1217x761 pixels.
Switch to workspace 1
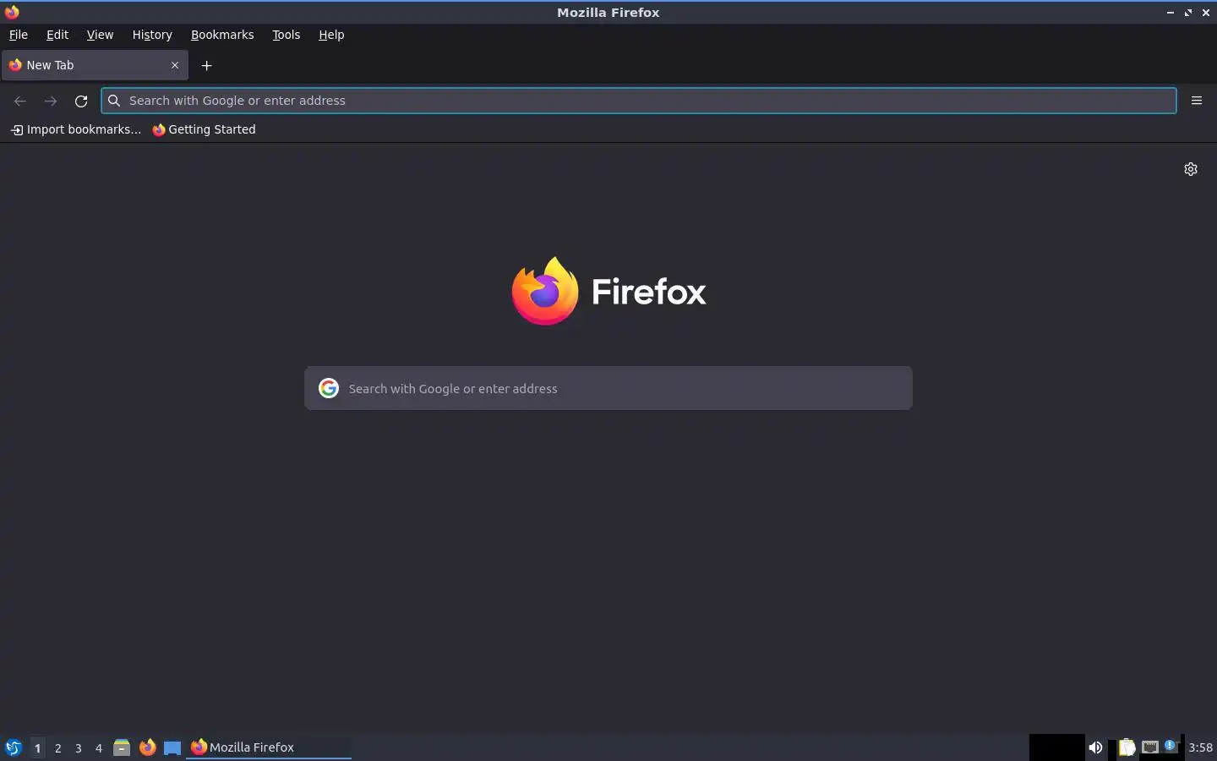37,747
